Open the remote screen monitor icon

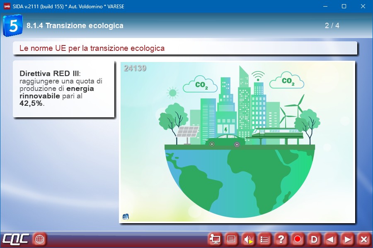point(215,239)
